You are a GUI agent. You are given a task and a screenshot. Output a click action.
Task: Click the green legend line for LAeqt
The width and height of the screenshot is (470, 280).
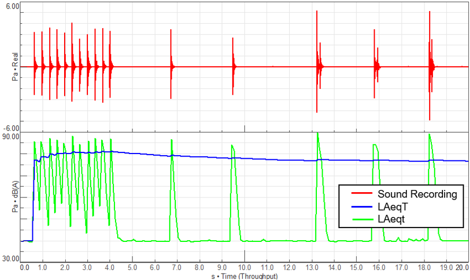point(362,219)
